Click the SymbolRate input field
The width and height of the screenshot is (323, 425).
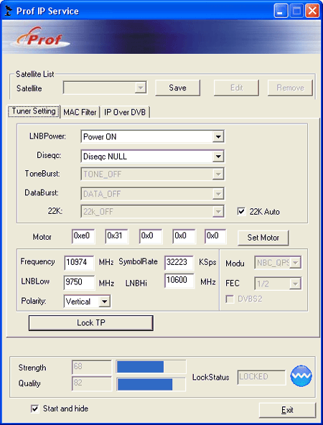(x=179, y=262)
